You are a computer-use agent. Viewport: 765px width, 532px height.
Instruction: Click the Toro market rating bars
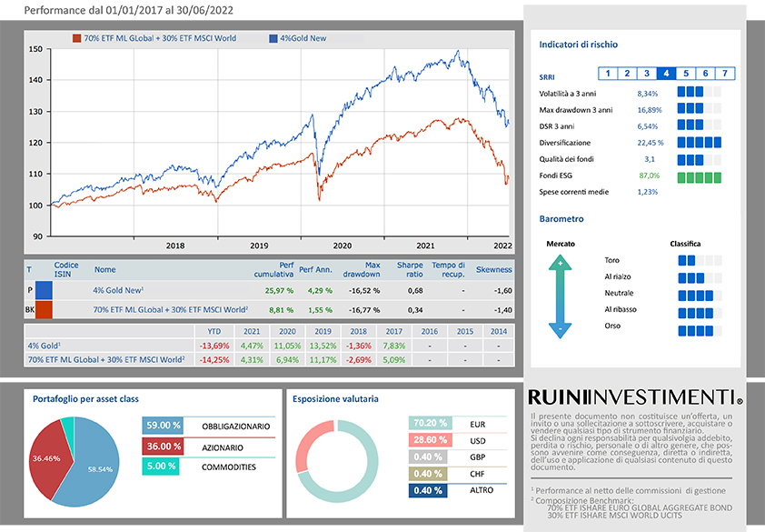click(700, 260)
